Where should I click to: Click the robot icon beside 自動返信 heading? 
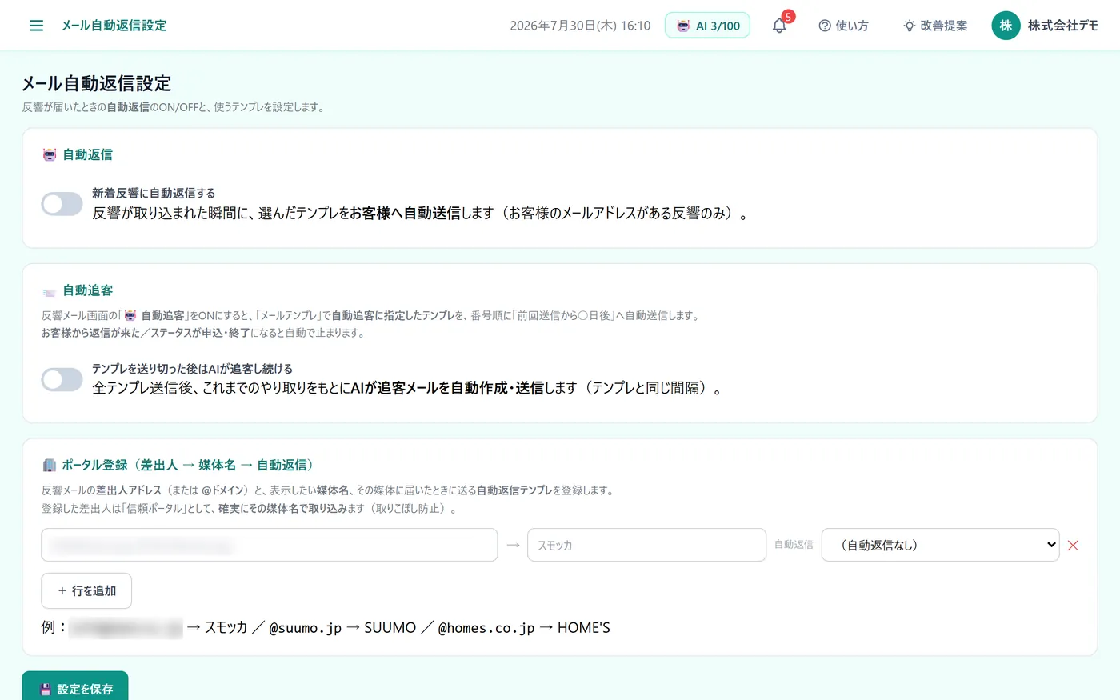(50, 154)
